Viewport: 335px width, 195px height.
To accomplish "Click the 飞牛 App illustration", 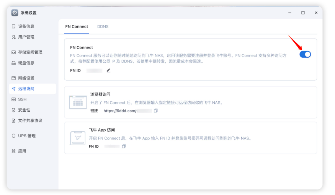I will 78,138.
